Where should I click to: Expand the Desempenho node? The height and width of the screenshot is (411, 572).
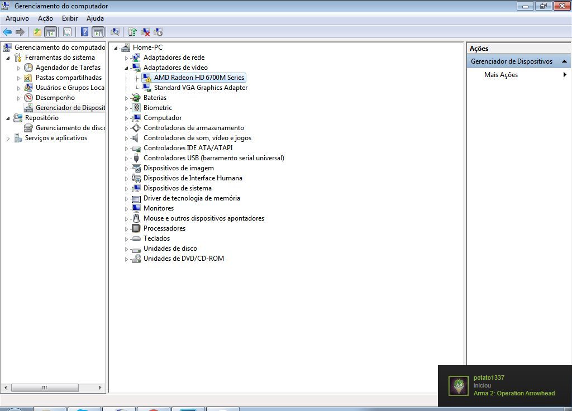point(18,98)
